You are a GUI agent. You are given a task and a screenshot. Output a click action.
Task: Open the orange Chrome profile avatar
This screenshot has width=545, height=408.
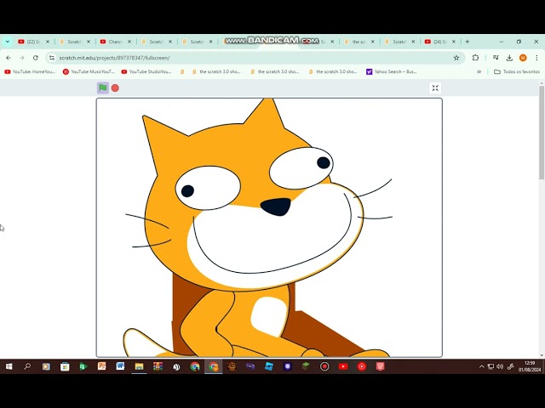click(523, 58)
